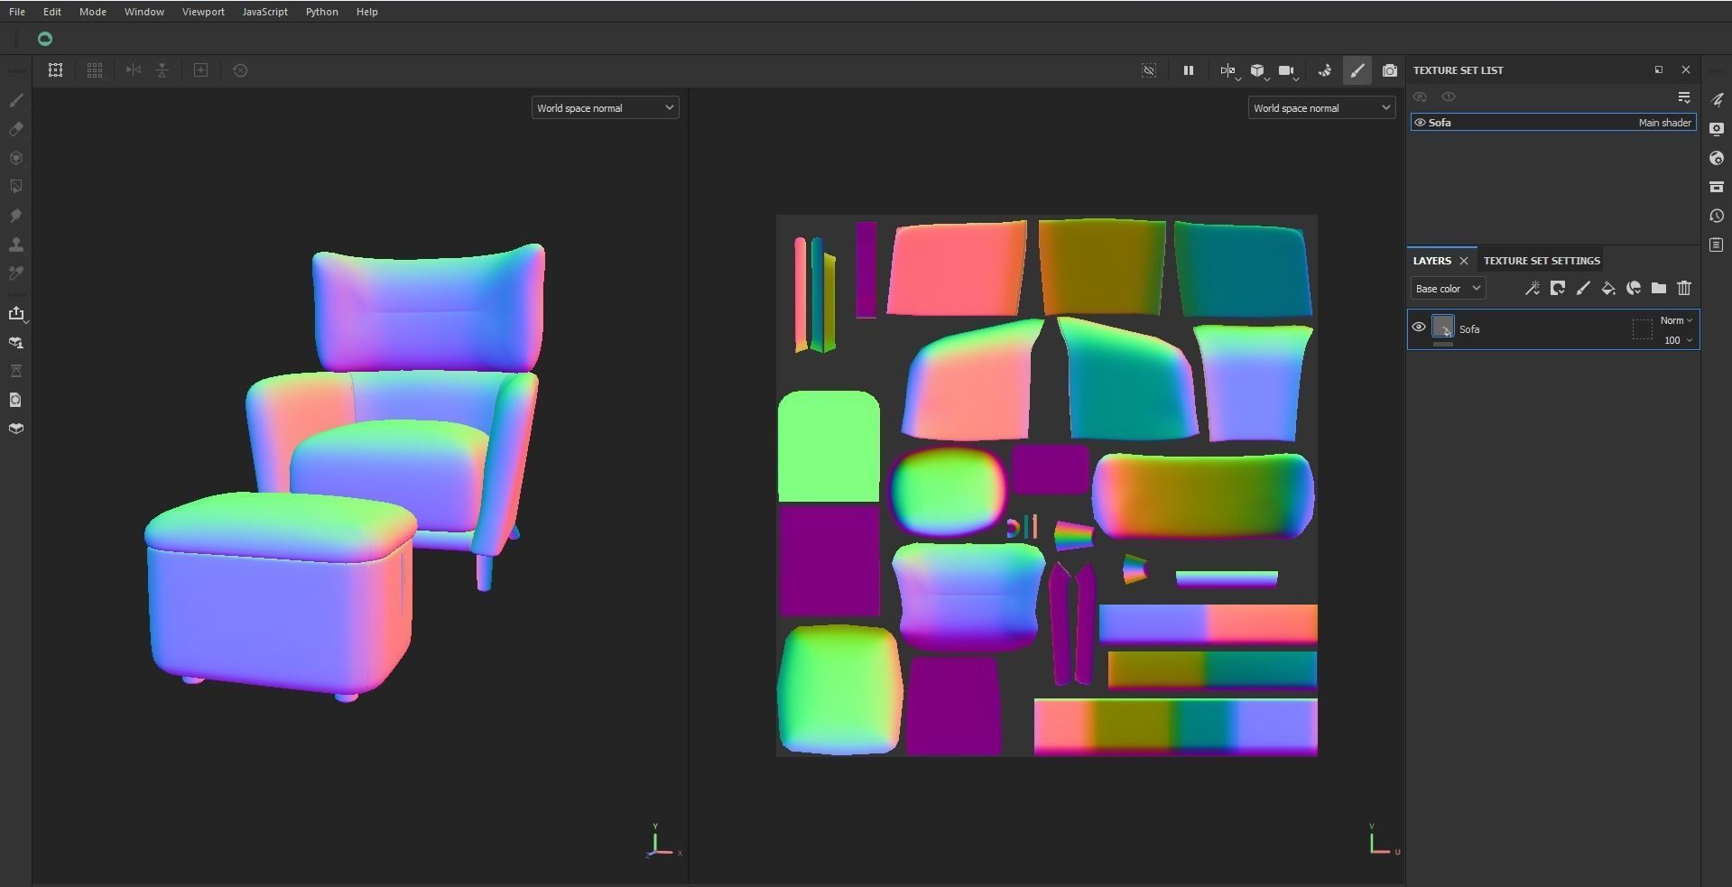Close the Texture Set List panel
This screenshot has width=1732, height=887.
pos(1686,69)
